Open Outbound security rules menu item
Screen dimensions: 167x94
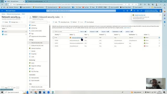(37, 45)
